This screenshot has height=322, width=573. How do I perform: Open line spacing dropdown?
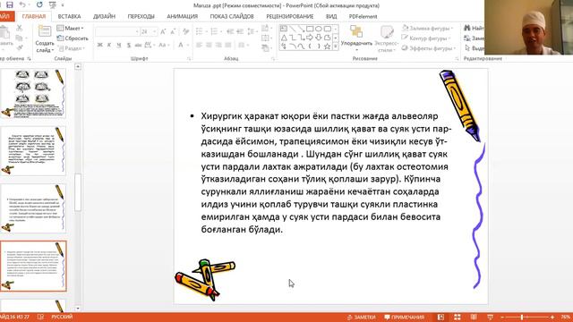(252, 32)
